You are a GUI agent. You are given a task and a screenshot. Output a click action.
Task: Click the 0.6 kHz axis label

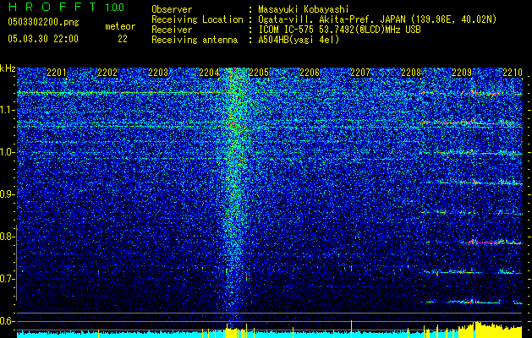pyautogui.click(x=8, y=321)
